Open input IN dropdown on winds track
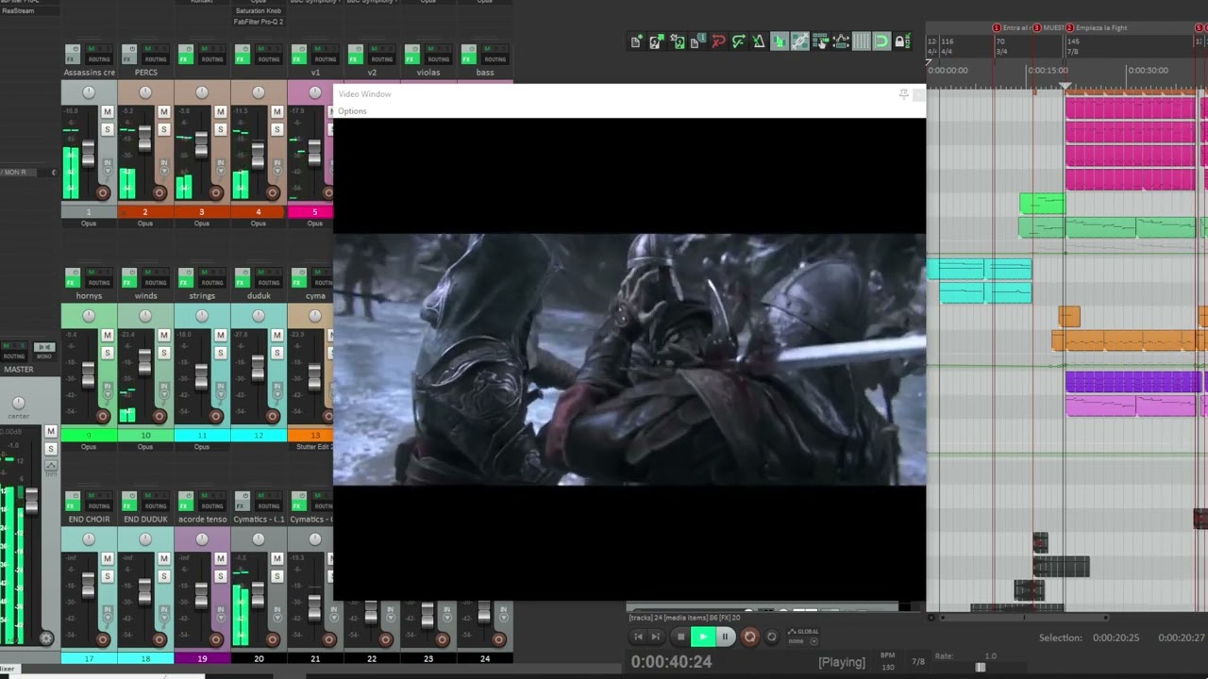1208x679 pixels. tap(164, 390)
